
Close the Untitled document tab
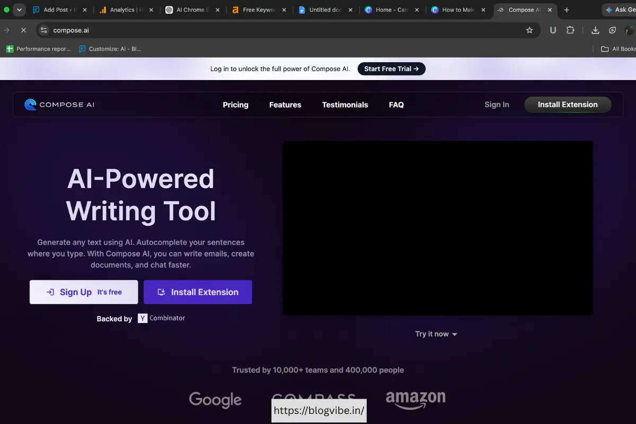click(x=350, y=10)
